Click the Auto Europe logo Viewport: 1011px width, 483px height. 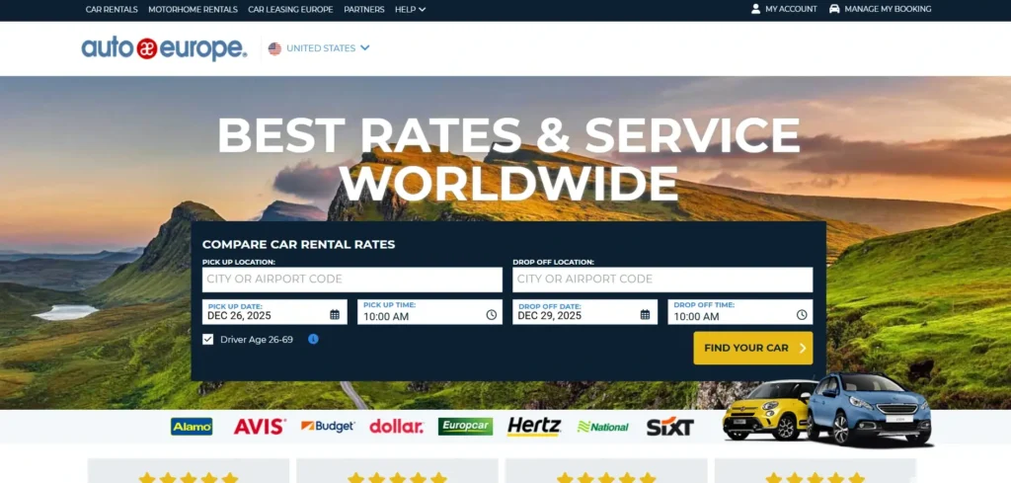pos(164,48)
